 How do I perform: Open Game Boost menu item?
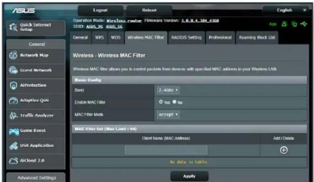36,131
